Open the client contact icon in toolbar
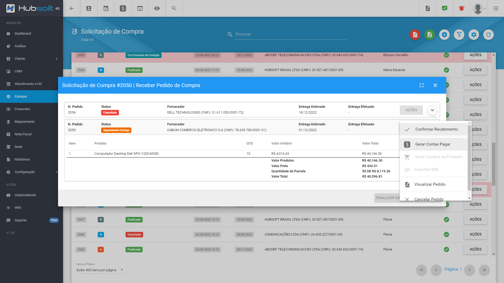Viewport: 504px width, 283px height. coord(89,8)
